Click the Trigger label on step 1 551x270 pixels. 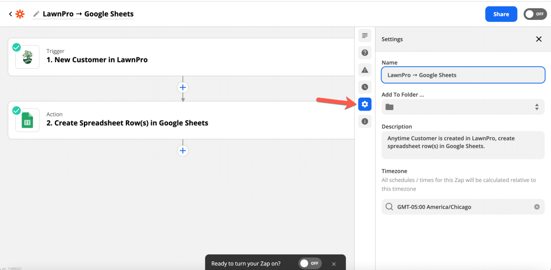tap(55, 51)
